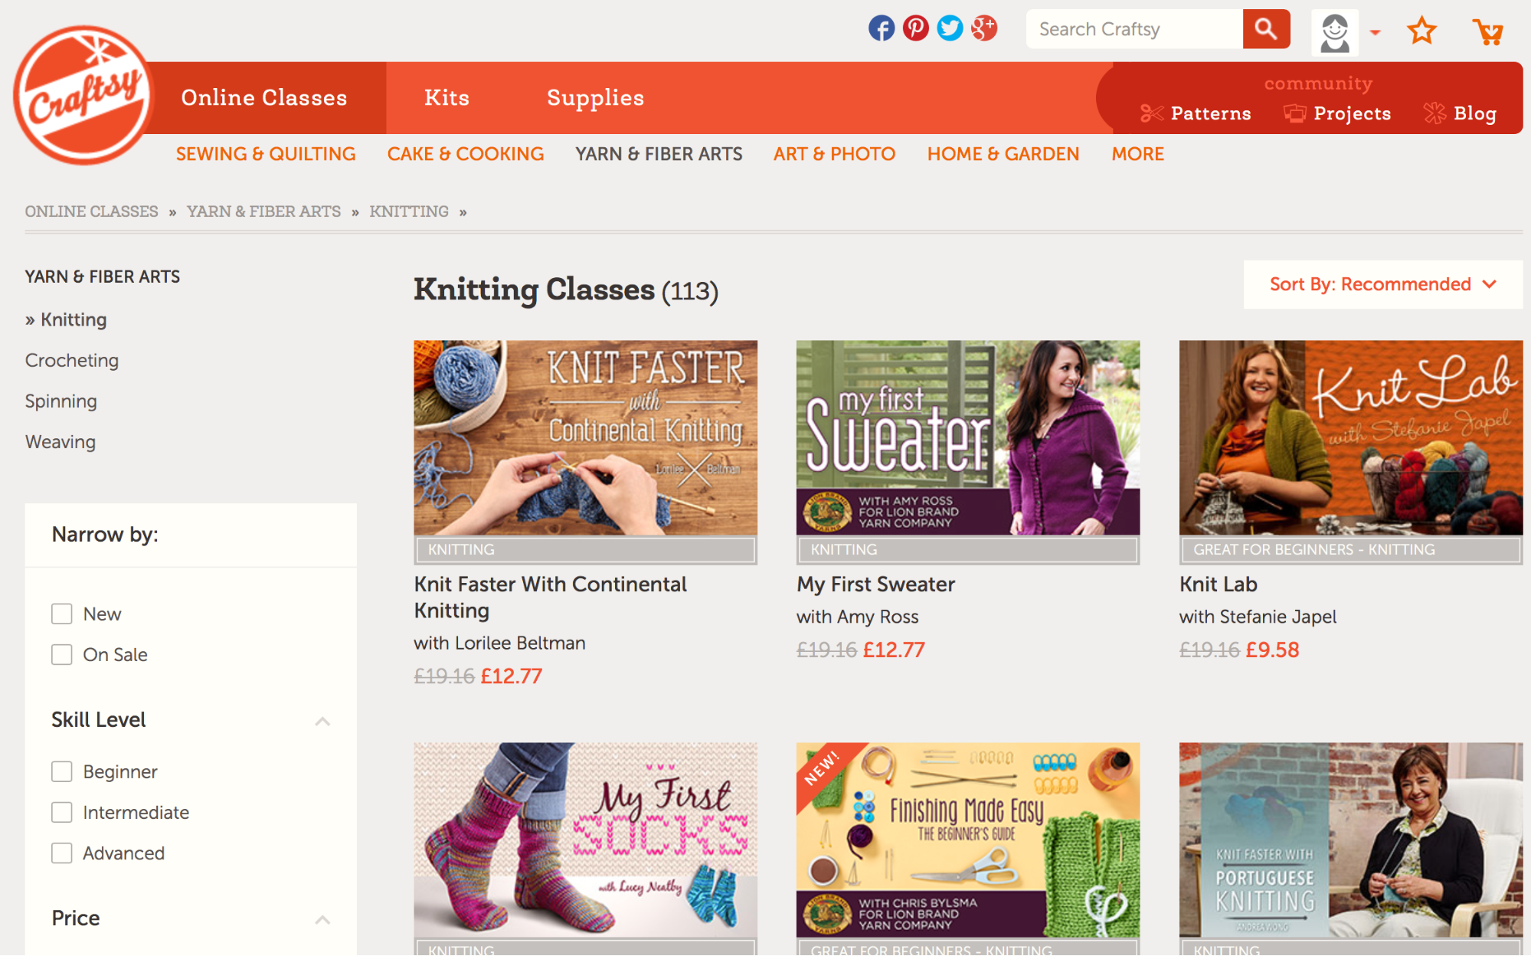This screenshot has height=956, width=1531.
Task: Open the Sort By Recommended dropdown
Action: 1383,284
